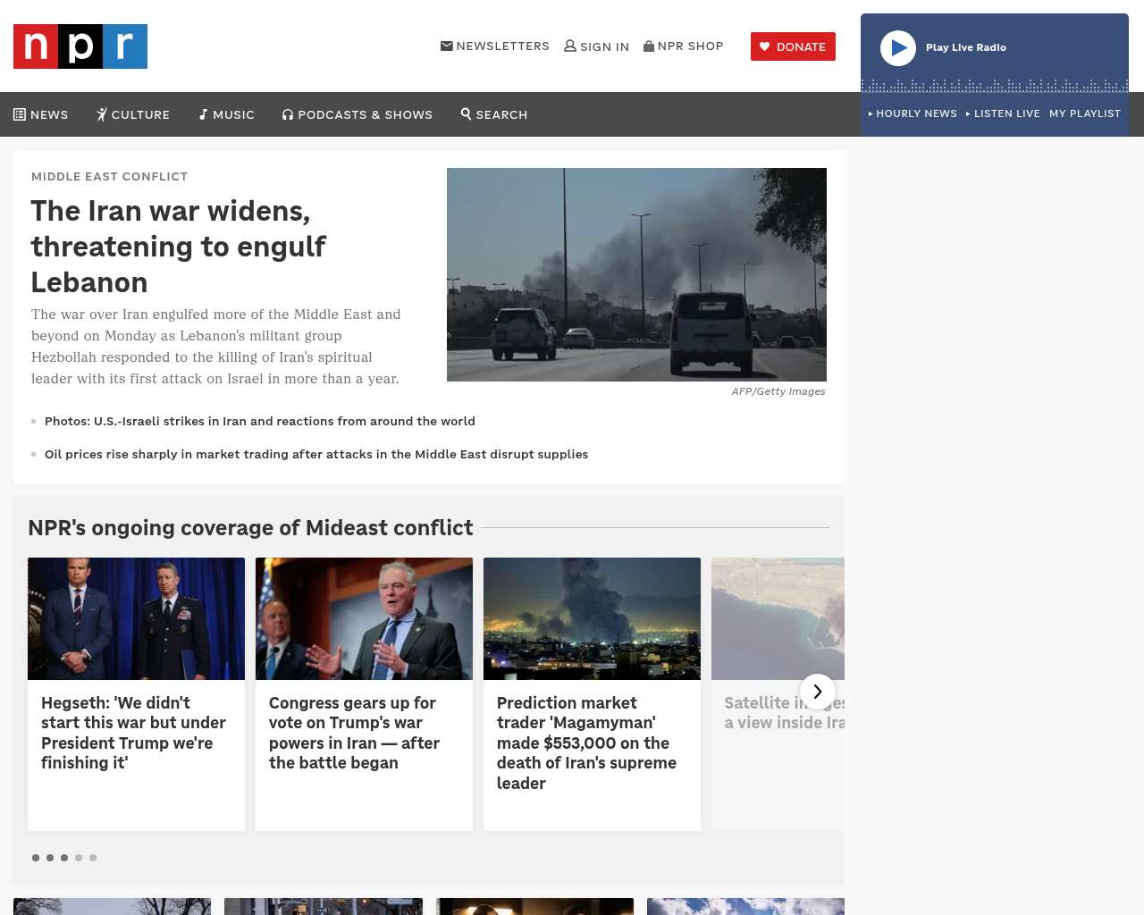The height and width of the screenshot is (915, 1144).
Task: Open the Music section icon
Action: coord(204,114)
